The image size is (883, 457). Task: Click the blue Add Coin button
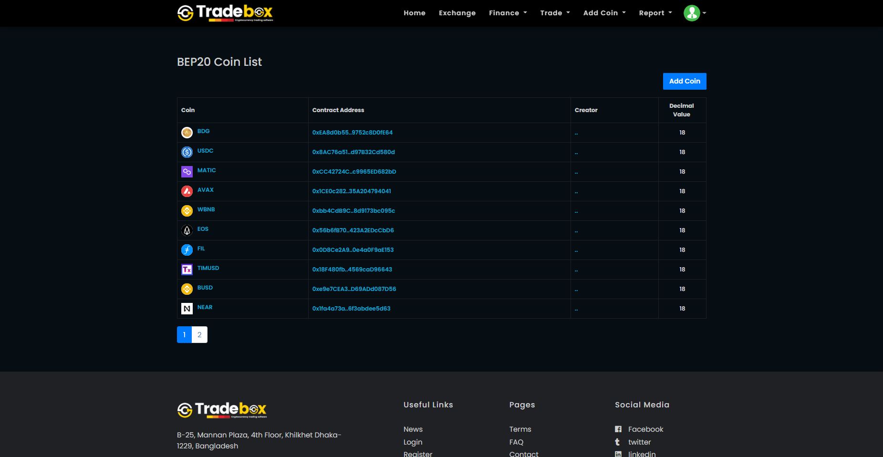coord(685,81)
